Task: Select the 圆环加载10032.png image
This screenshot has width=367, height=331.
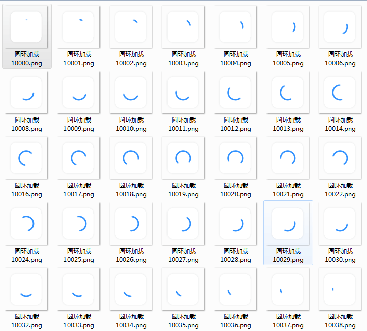Action: (x=26, y=289)
